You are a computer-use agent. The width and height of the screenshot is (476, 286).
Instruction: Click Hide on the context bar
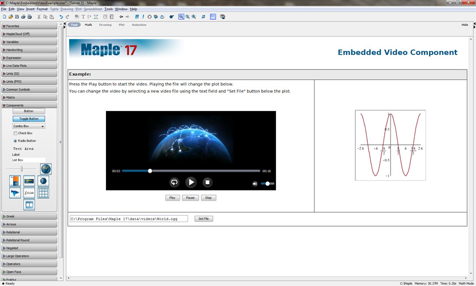465,25
